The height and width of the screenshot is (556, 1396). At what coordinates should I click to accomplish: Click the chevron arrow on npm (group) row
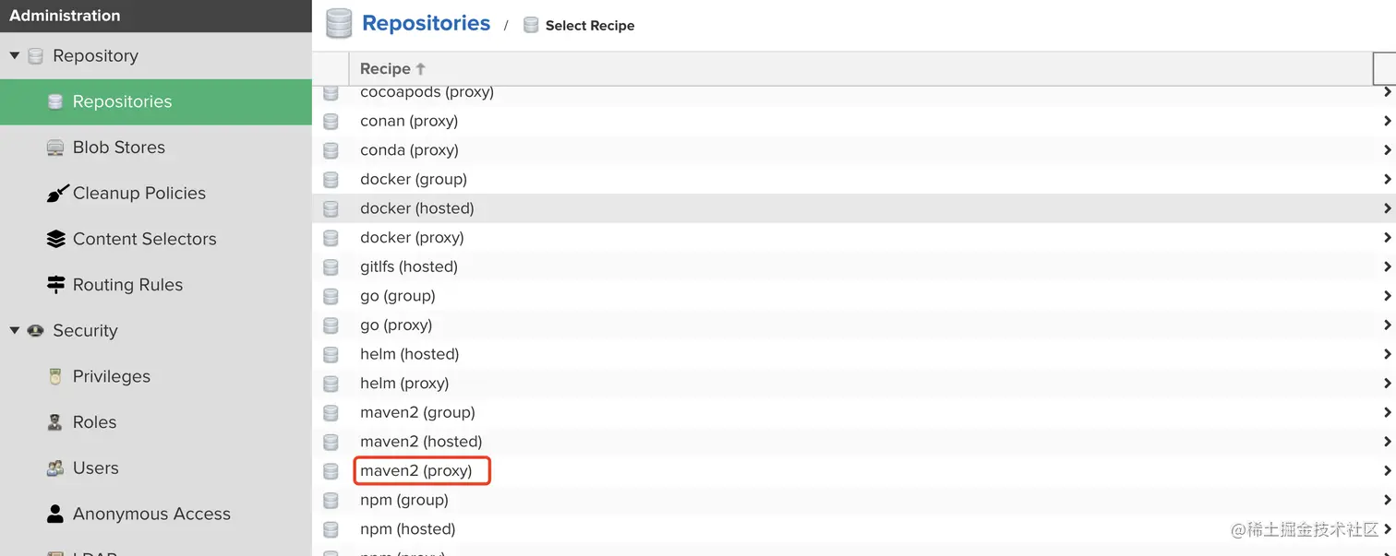pyautogui.click(x=1388, y=500)
